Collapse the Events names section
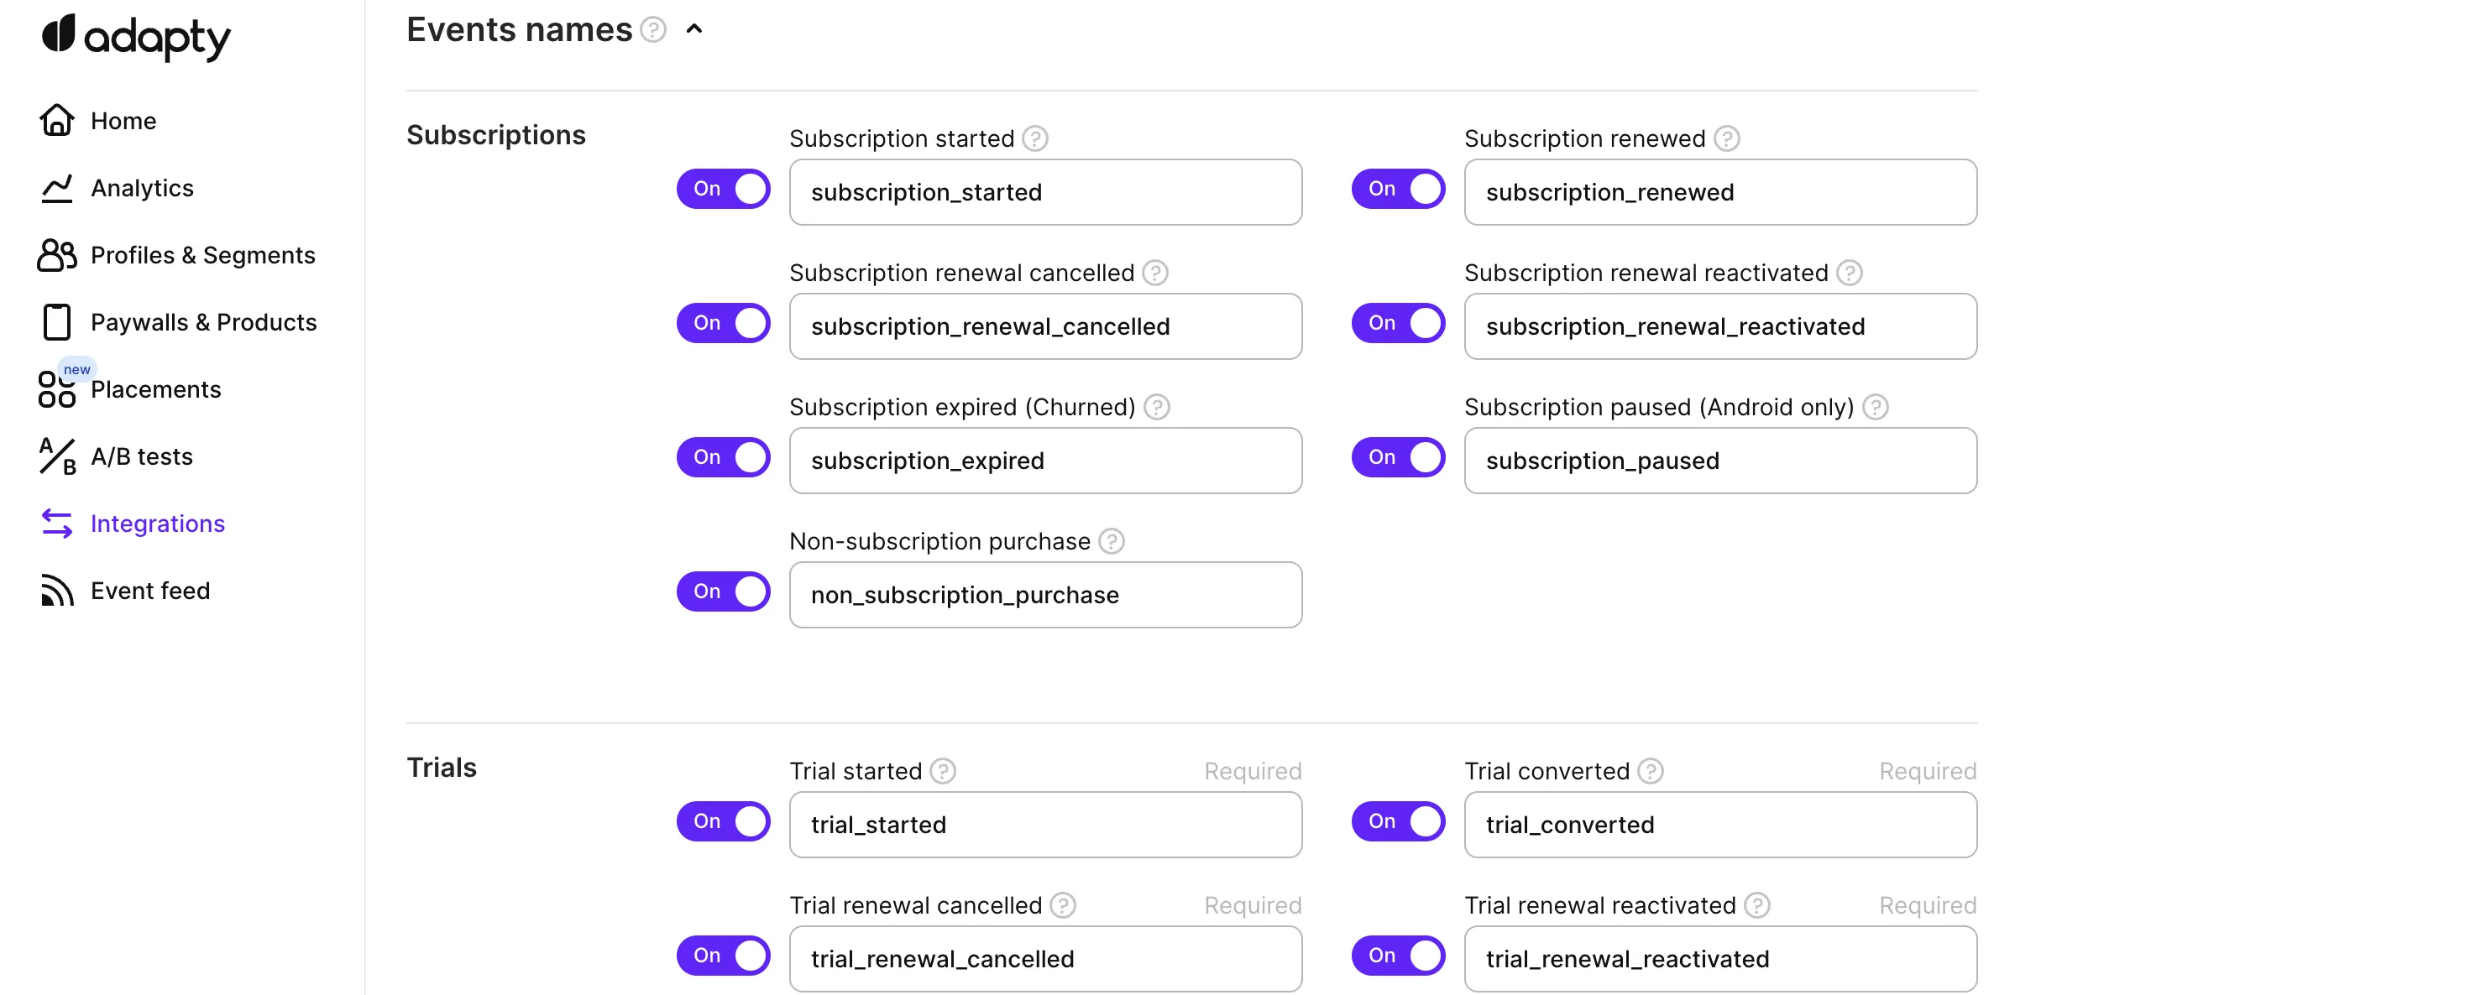2465x995 pixels. [x=694, y=29]
